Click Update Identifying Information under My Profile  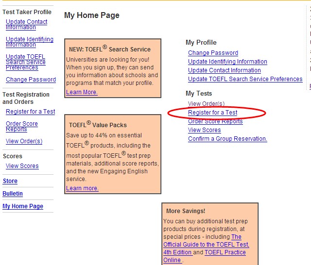point(227,62)
